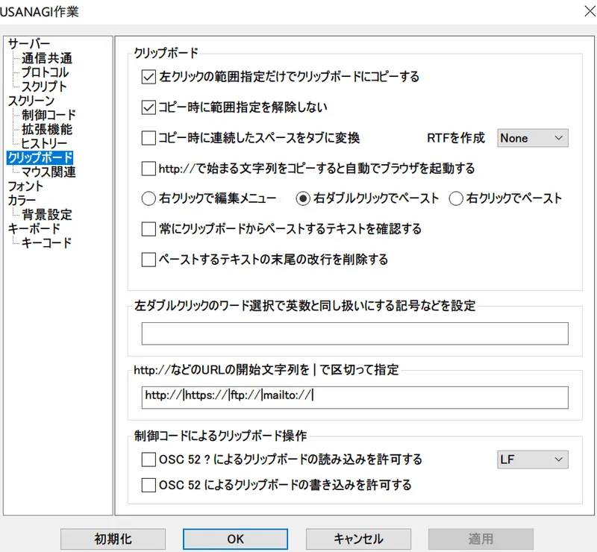Click the キャンセル button
The width and height of the screenshot is (597, 552).
pyautogui.click(x=358, y=539)
